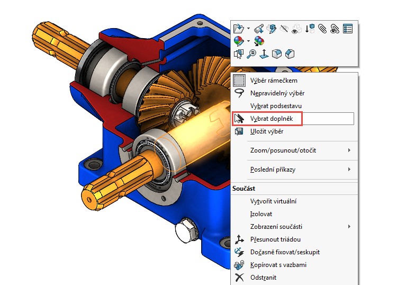Click the lasso icon beside Nepravidelný výběr
The width and height of the screenshot is (397, 285).
(x=239, y=93)
